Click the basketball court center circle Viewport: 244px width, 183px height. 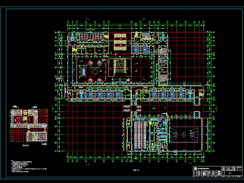[184, 134]
